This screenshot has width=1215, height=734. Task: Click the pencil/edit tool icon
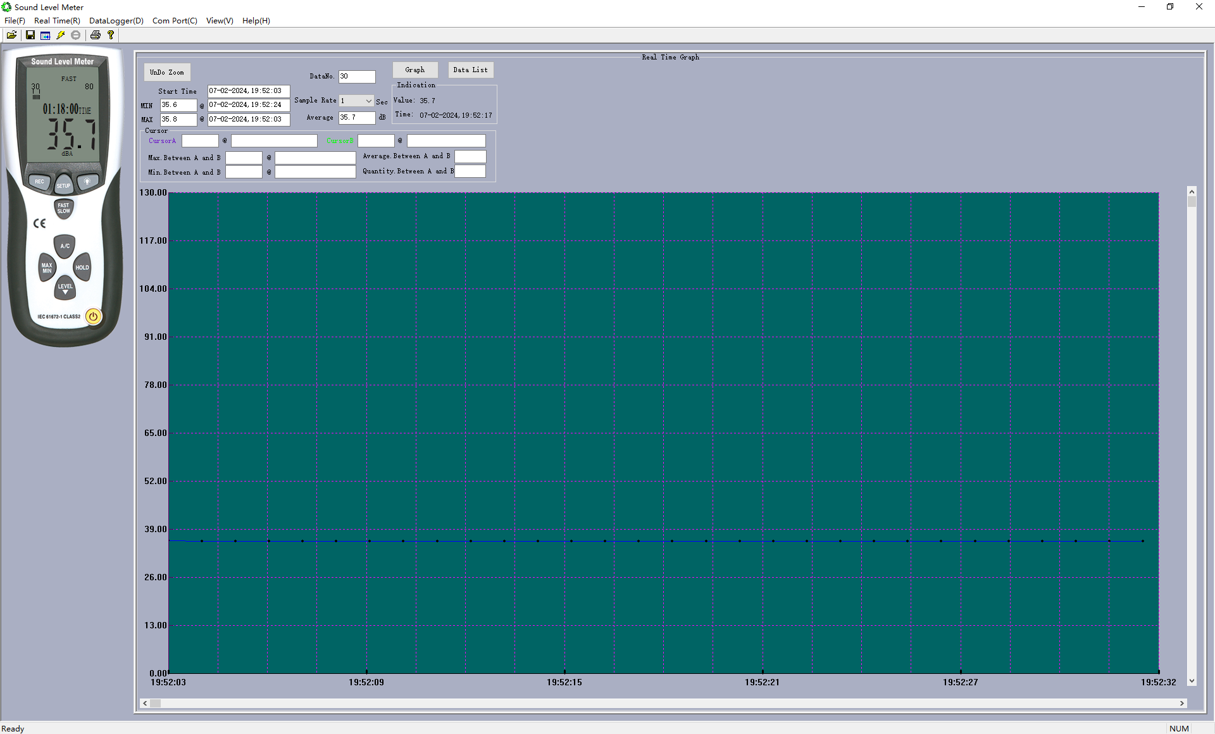click(61, 35)
